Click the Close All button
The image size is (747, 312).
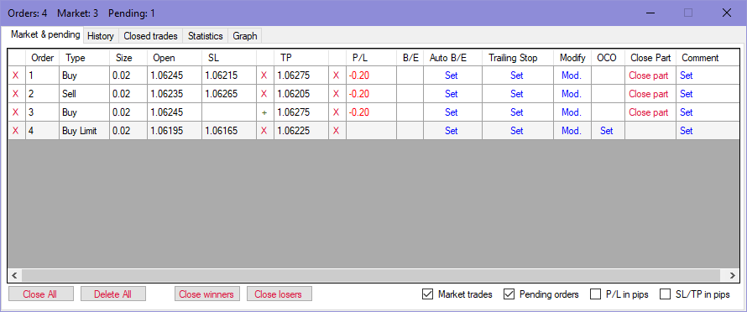point(41,294)
